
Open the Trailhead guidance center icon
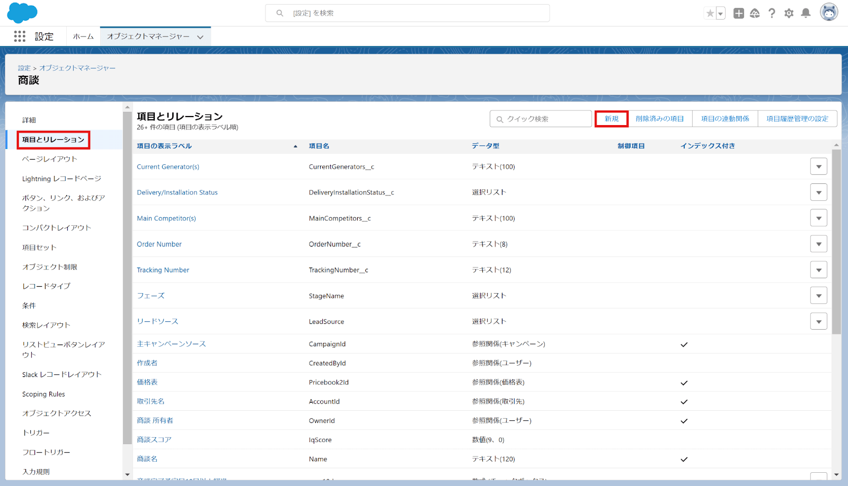(x=755, y=13)
